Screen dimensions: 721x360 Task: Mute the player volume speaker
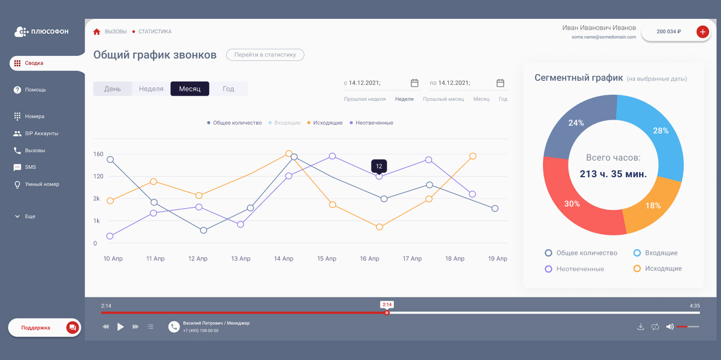(x=670, y=327)
